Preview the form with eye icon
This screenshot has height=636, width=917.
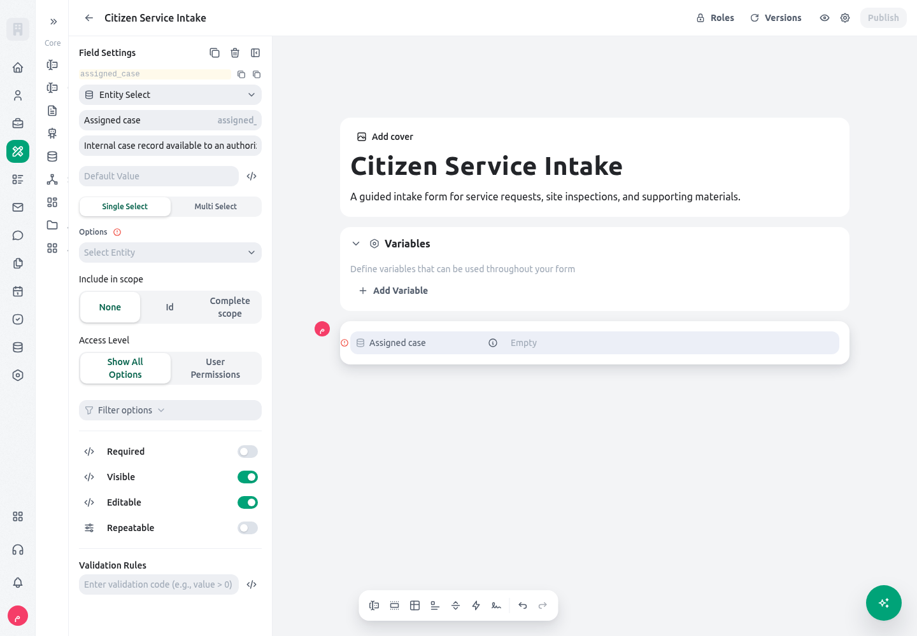(x=825, y=18)
